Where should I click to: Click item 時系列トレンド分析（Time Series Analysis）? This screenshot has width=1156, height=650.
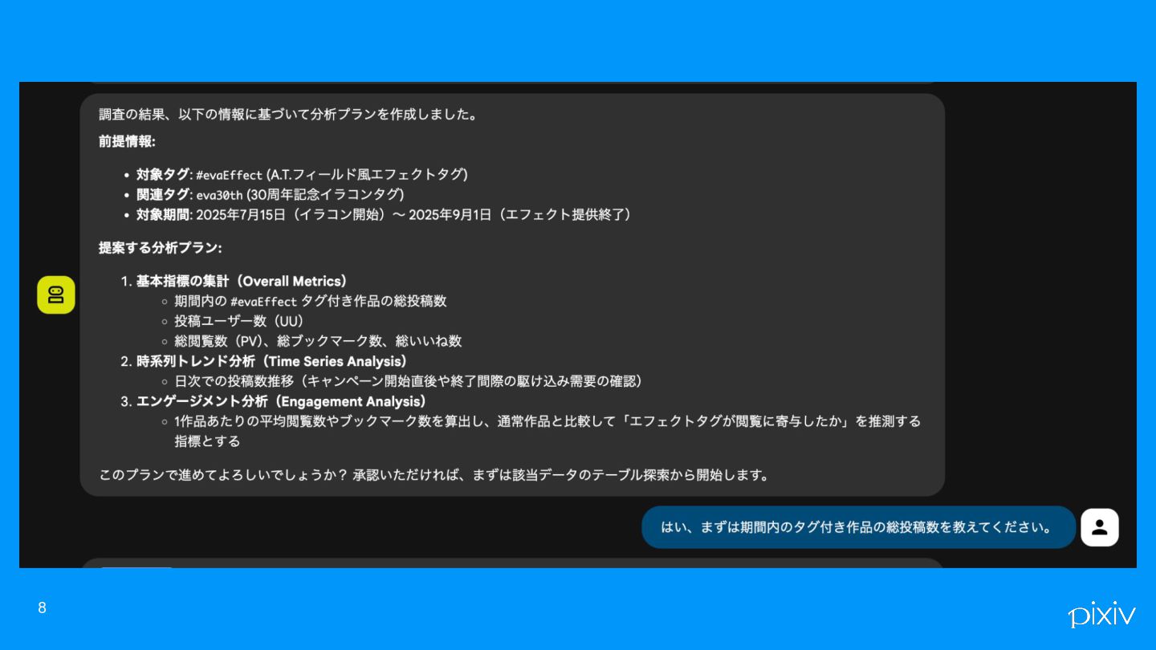tap(272, 361)
